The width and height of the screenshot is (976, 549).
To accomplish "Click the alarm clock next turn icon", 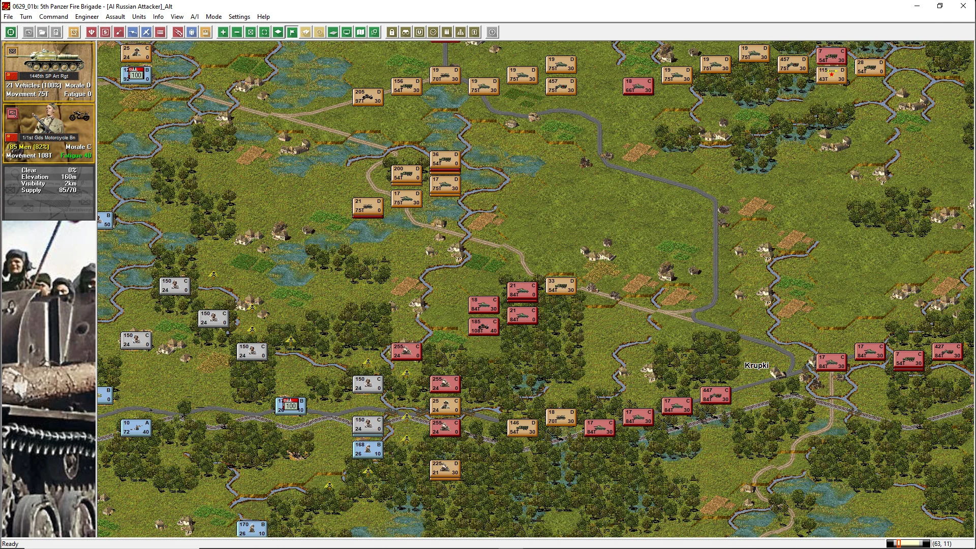I will pyautogui.click(x=74, y=32).
